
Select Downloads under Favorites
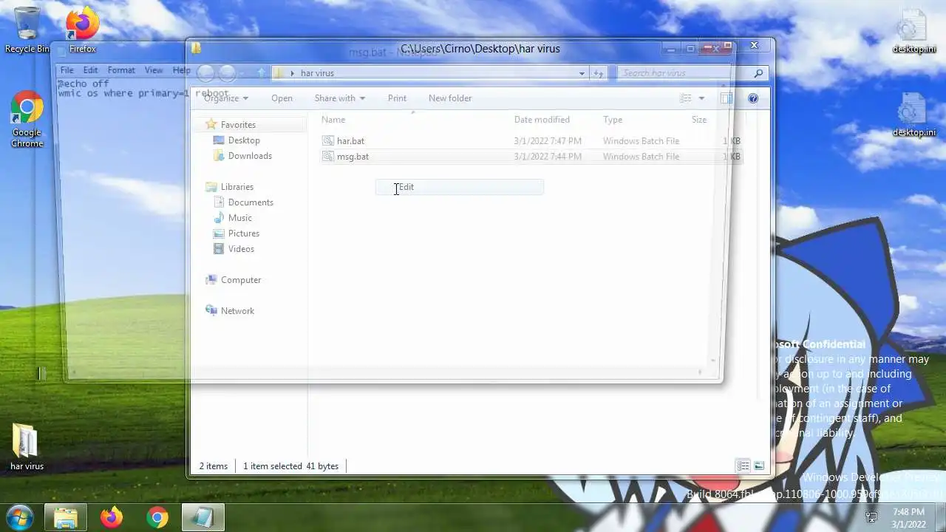(250, 156)
